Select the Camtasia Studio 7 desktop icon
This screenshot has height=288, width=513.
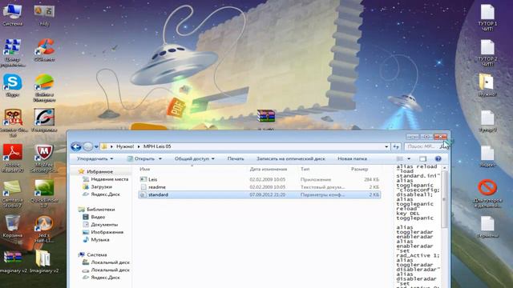[x=12, y=194]
